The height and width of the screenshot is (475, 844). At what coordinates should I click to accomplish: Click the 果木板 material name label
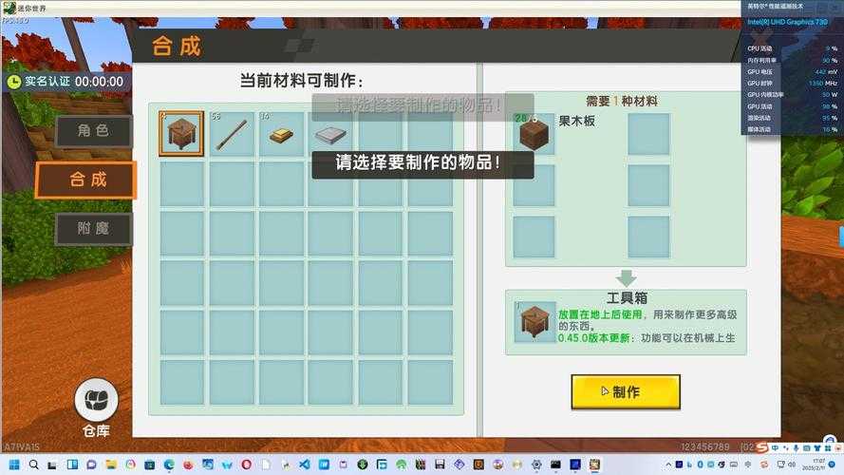576,122
